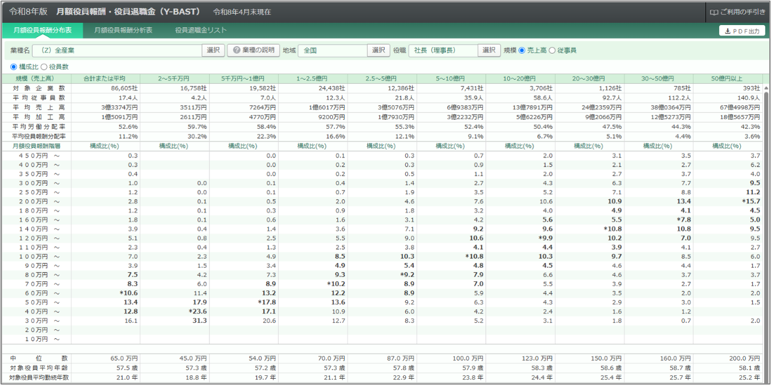Click the 地域 field showing 全国
The image size is (771, 385).
[x=332, y=50]
